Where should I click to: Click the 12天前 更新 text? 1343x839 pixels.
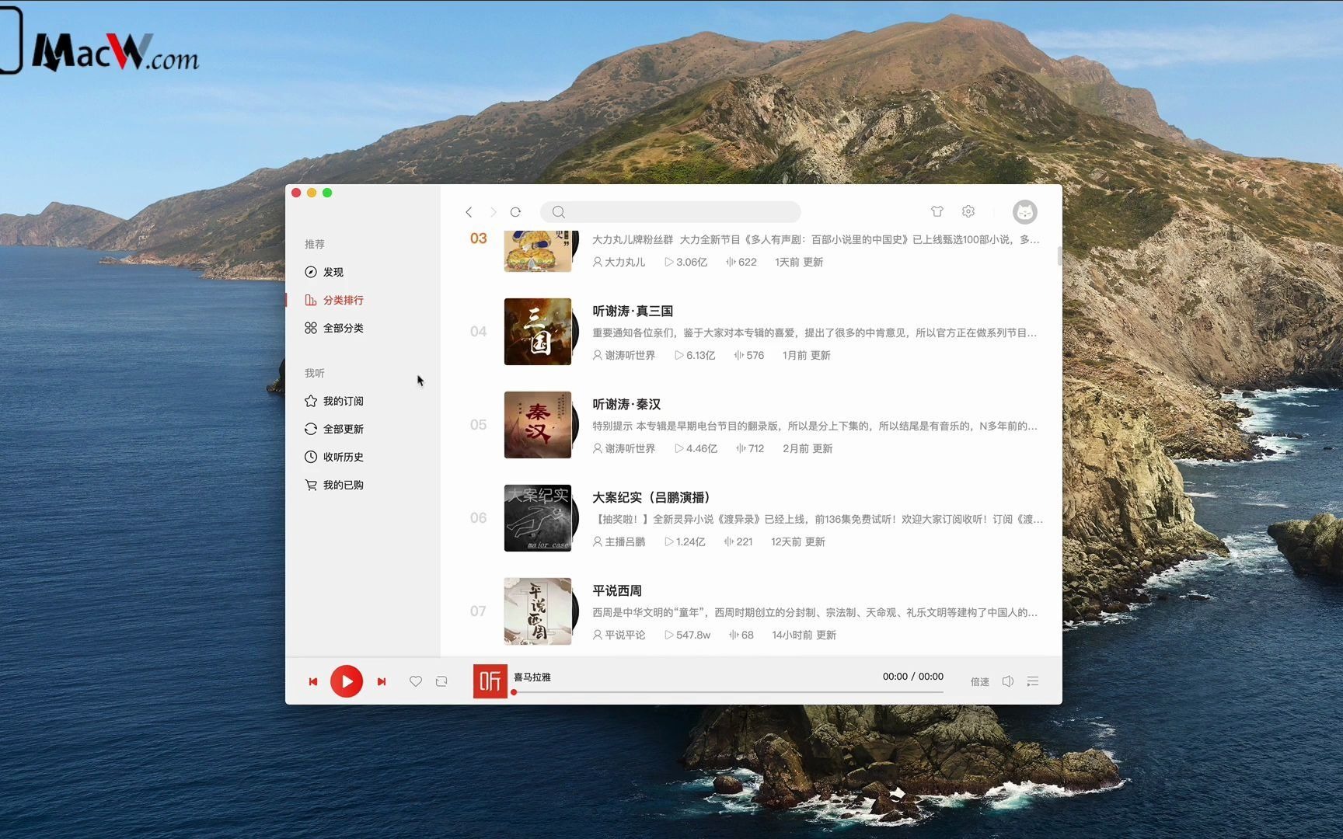[798, 541]
